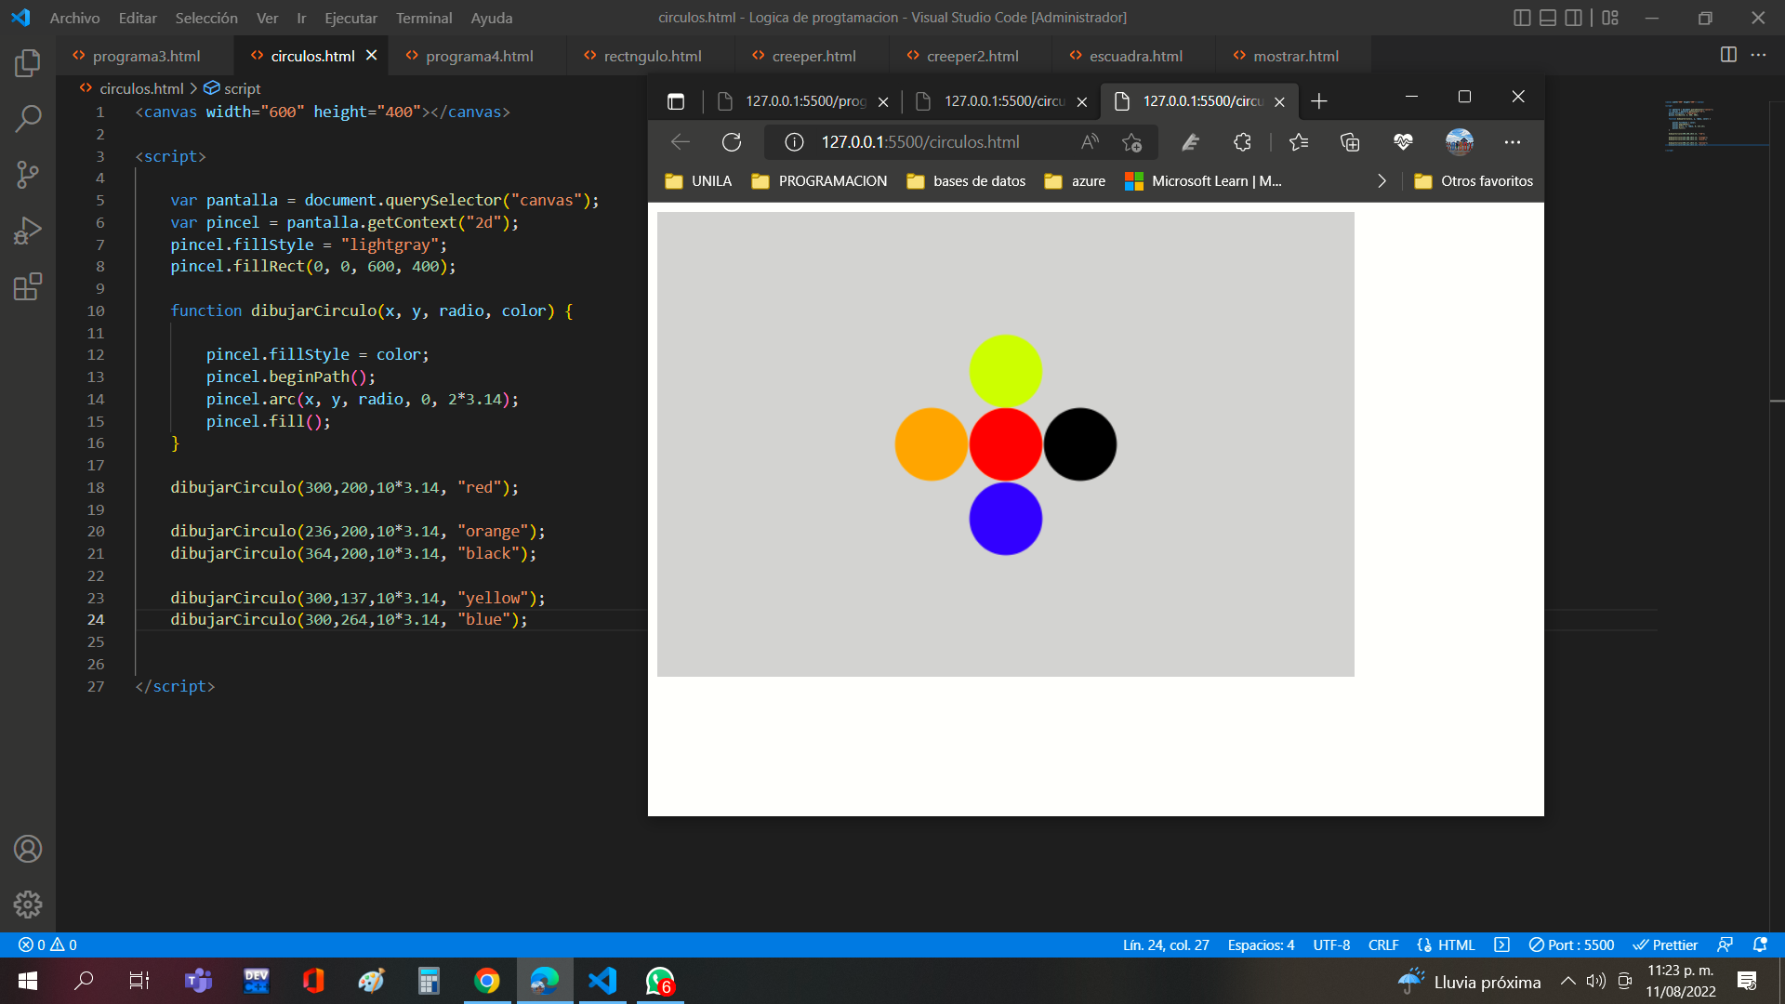The image size is (1785, 1004).
Task: Click CRLF end of line setting
Action: (1383, 945)
